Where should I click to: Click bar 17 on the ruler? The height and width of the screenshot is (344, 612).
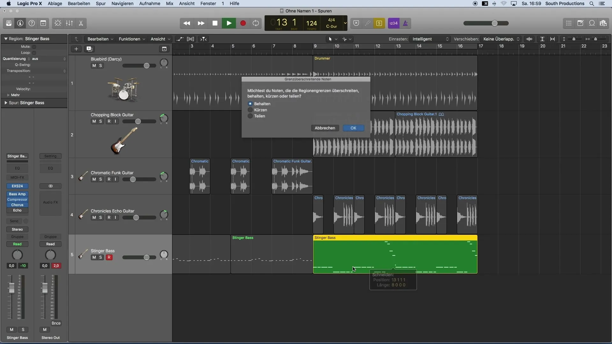(480, 46)
